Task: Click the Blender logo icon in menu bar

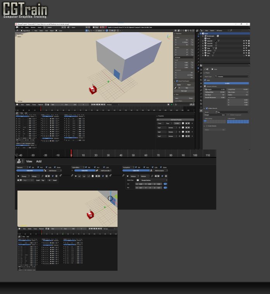Action: click(17, 28)
